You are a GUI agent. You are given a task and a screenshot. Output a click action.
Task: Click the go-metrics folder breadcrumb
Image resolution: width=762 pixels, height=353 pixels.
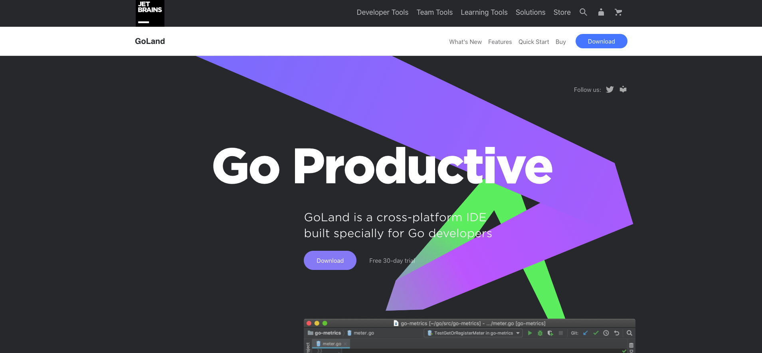tap(324, 333)
